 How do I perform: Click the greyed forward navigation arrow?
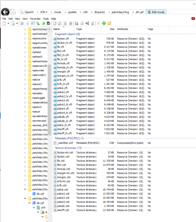(x=13, y=12)
